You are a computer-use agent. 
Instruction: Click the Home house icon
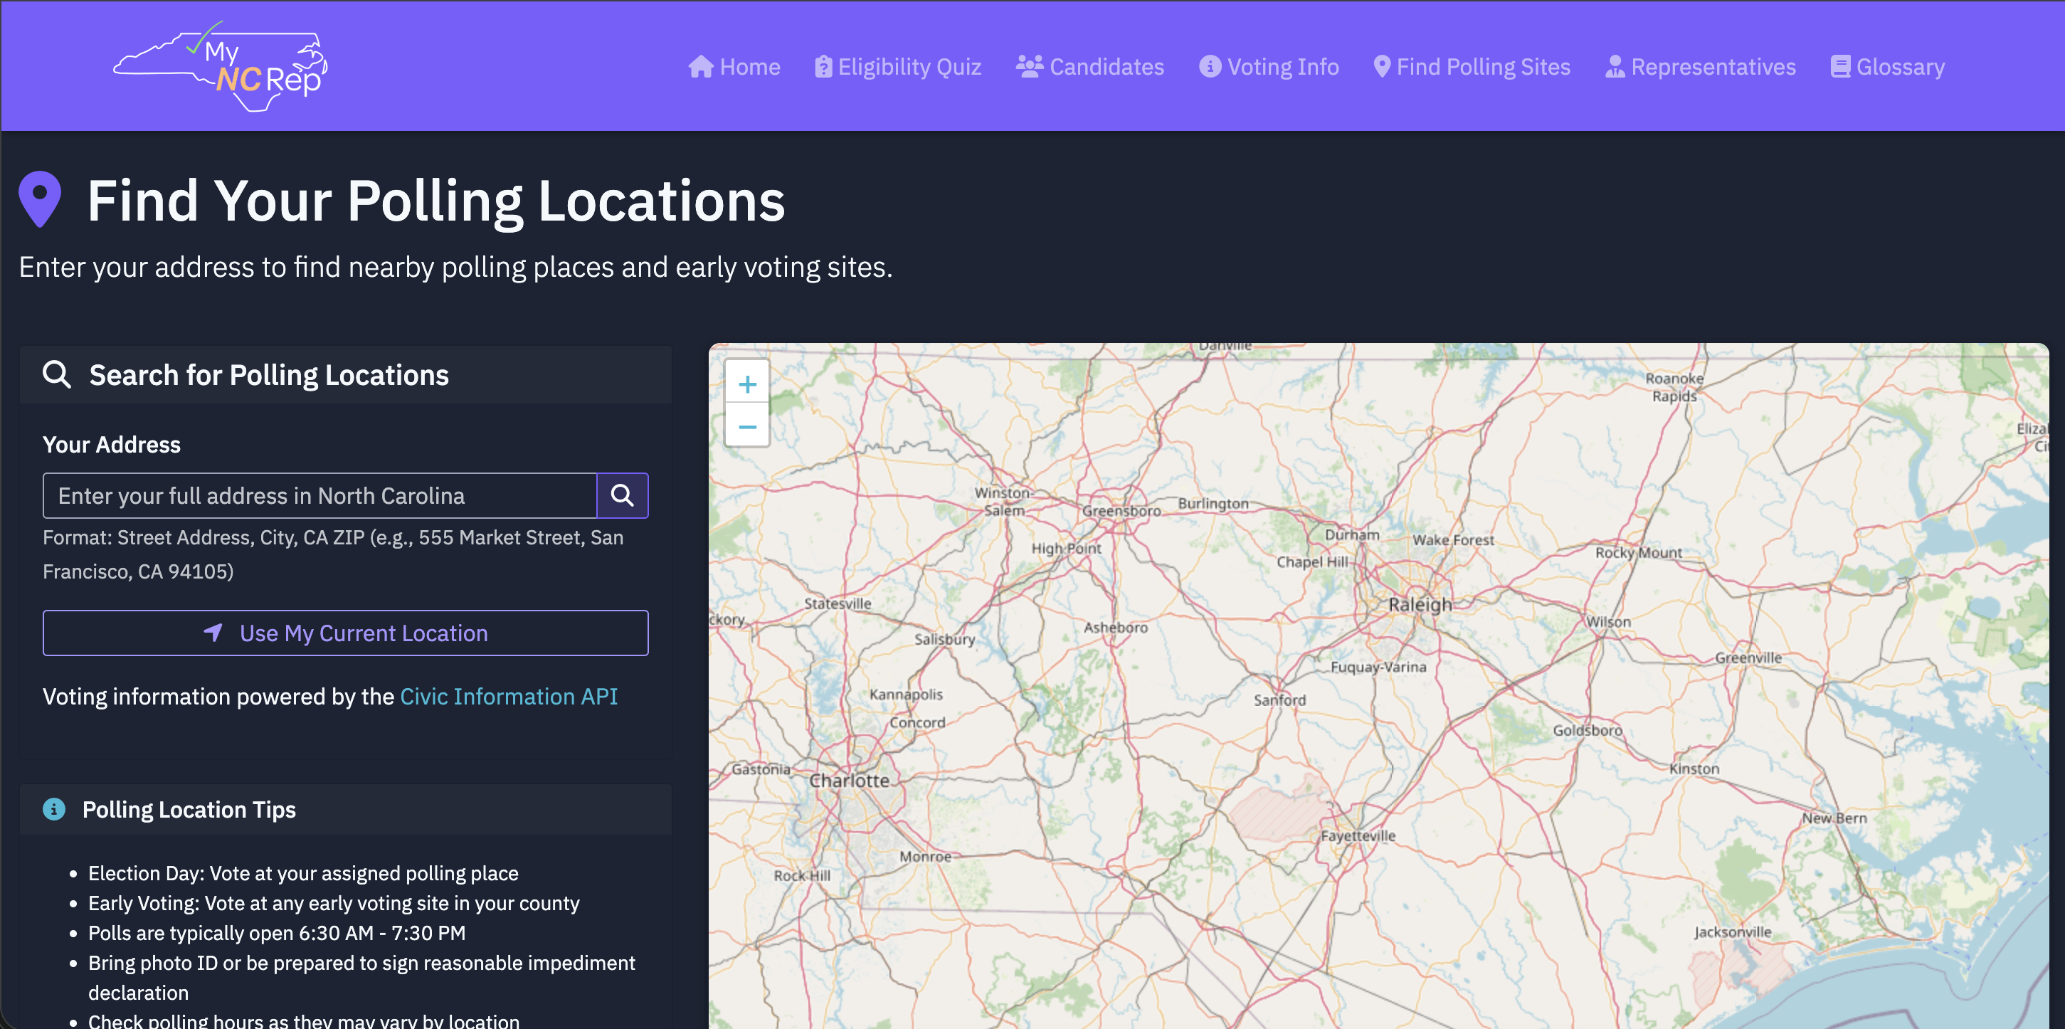pyautogui.click(x=701, y=66)
